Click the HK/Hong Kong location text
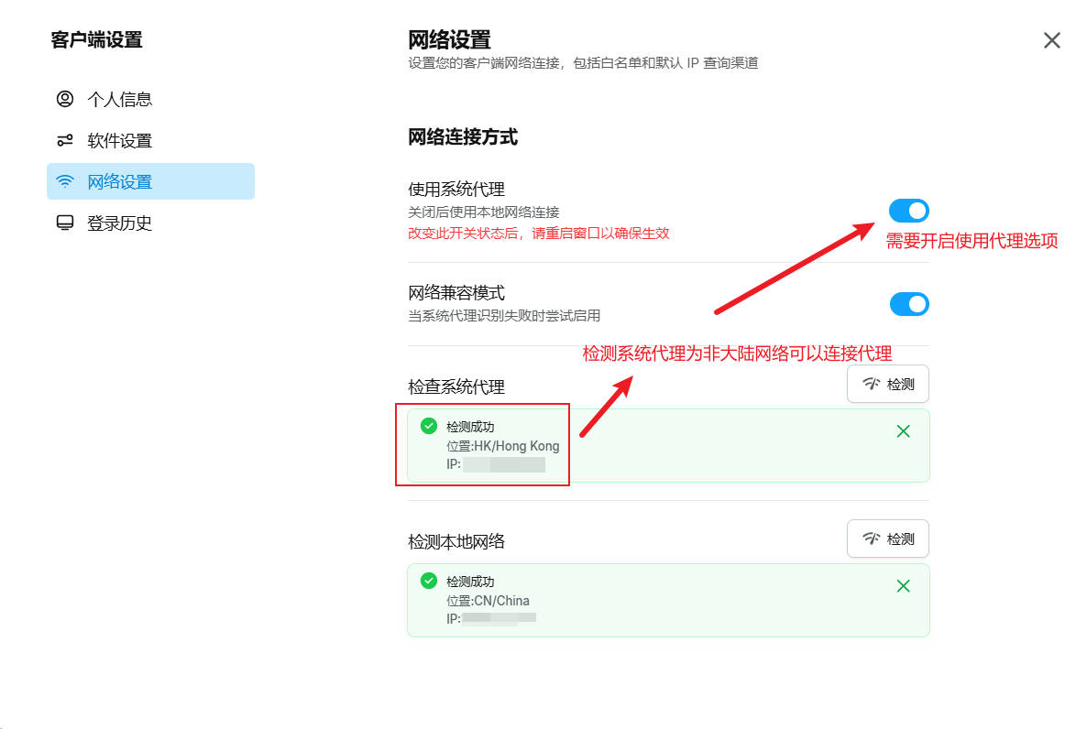Viewport: 1087px width, 729px height. click(502, 446)
